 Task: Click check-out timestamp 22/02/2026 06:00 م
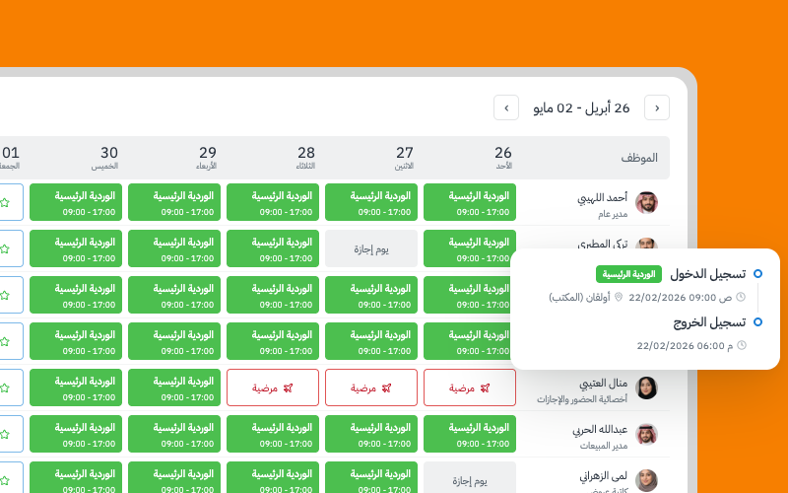pyautogui.click(x=685, y=346)
